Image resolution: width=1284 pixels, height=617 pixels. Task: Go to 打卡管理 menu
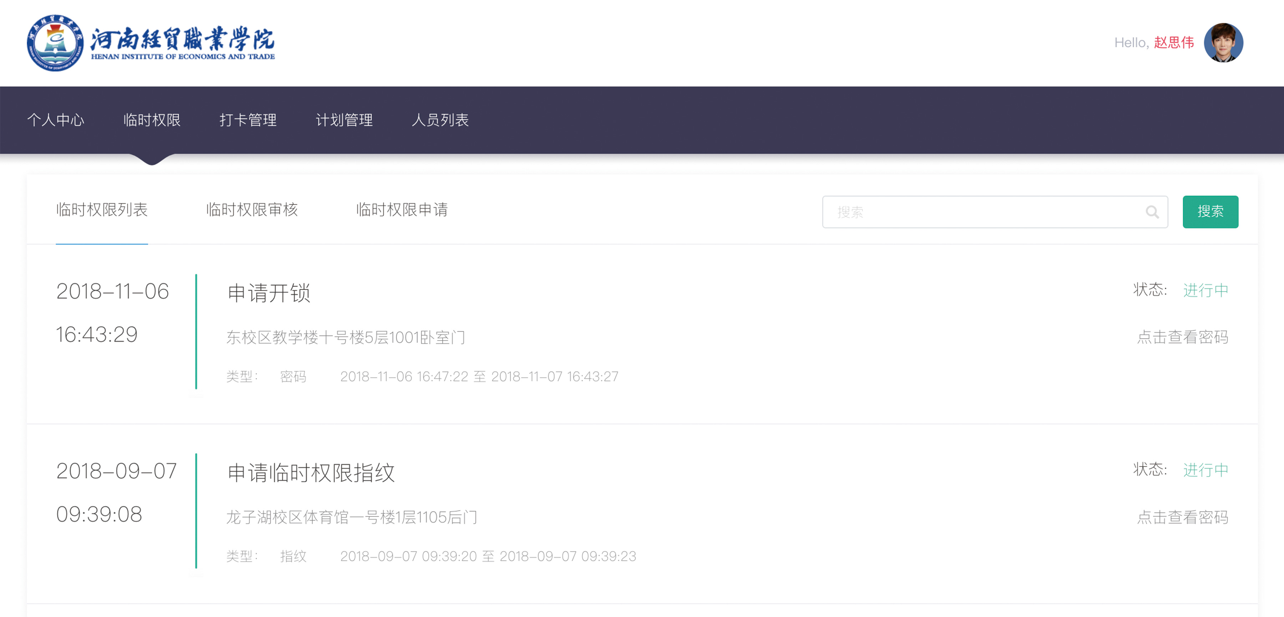click(248, 120)
